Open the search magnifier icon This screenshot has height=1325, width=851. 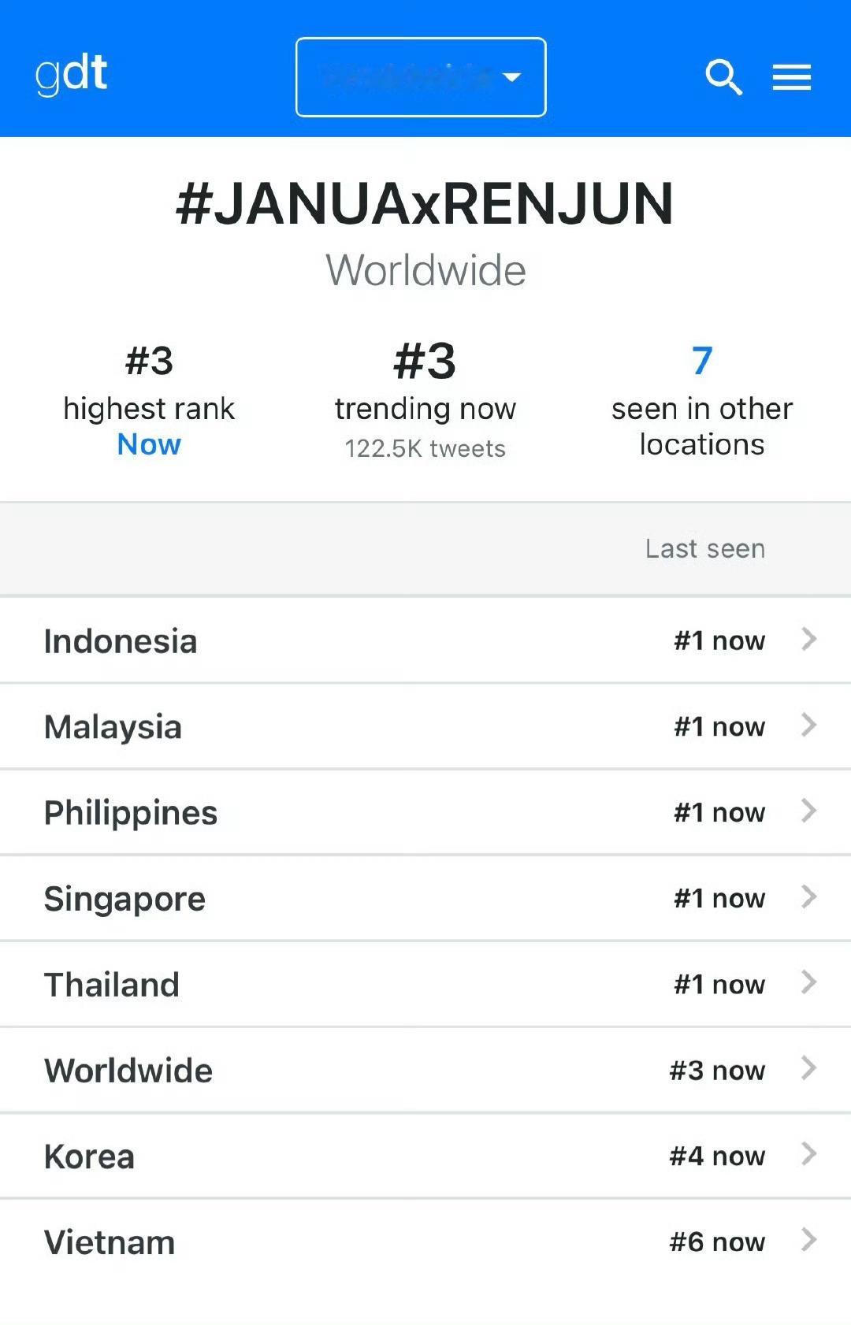click(x=723, y=77)
